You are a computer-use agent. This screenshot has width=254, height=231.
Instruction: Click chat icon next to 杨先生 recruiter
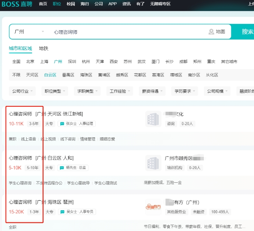(x=62, y=167)
